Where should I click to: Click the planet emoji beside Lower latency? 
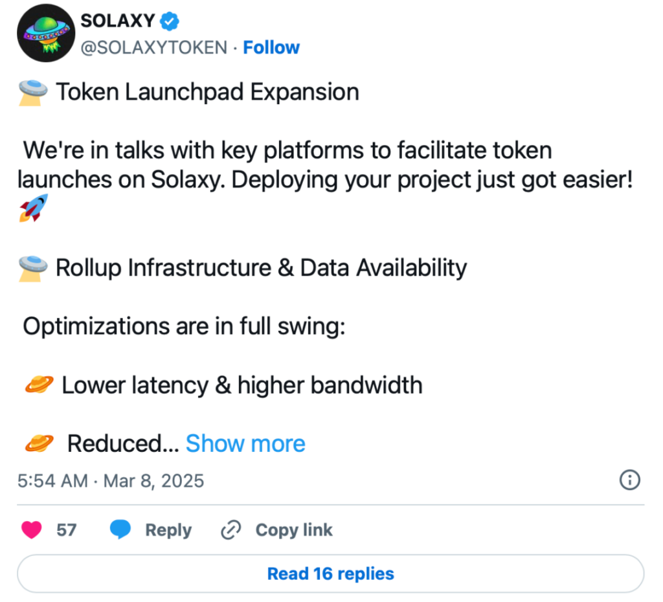point(39,385)
